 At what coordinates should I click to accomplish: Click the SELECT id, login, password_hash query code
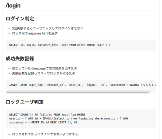click(60, 45)
